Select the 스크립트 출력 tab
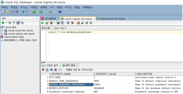This screenshot has height=94, width=183. (51, 65)
